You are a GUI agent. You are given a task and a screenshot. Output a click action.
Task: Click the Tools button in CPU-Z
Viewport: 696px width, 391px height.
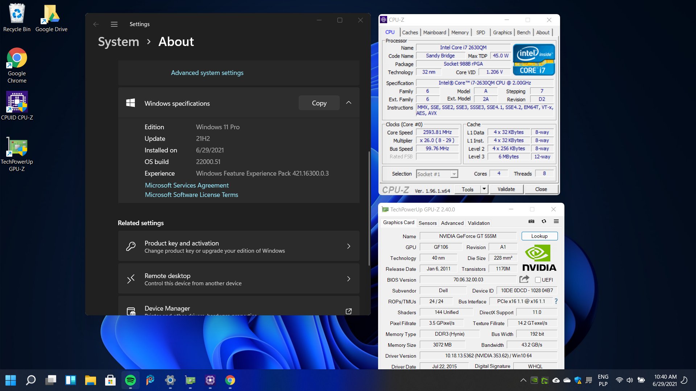click(468, 189)
